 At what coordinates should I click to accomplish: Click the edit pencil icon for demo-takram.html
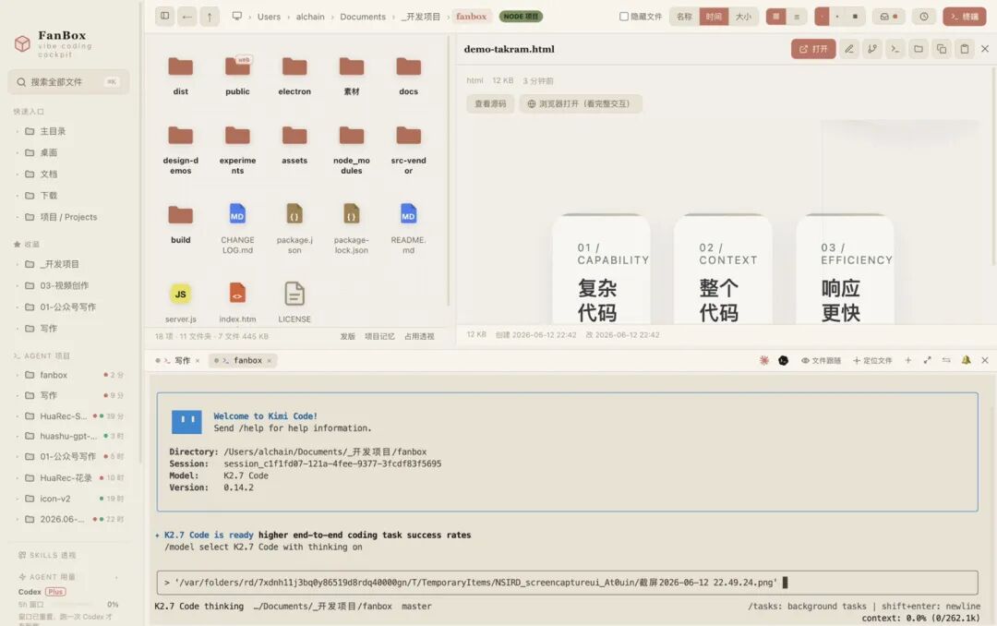[849, 48]
